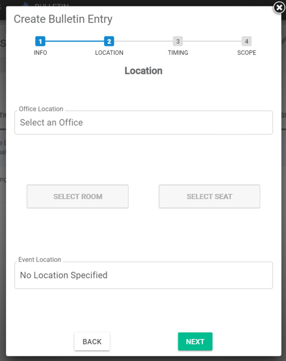Screen dimensions: 286x361
Task: Focus the Event Location field
Action: tap(144, 275)
